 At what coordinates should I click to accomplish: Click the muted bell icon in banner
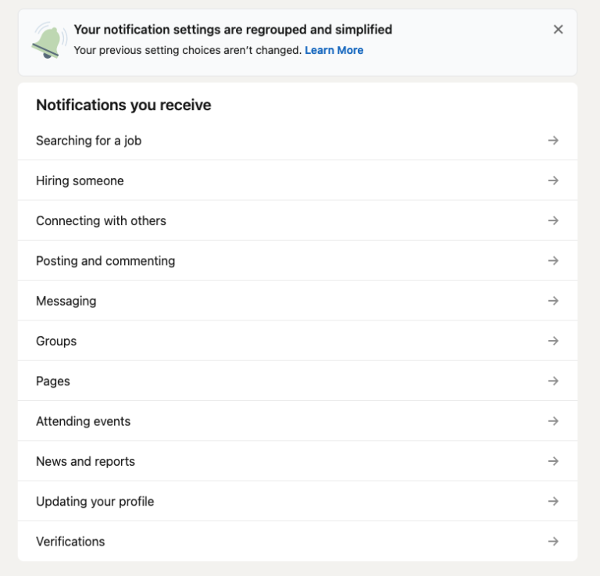coord(50,41)
